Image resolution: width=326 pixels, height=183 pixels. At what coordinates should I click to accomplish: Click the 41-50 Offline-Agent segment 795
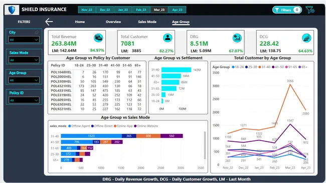[x=77, y=142]
